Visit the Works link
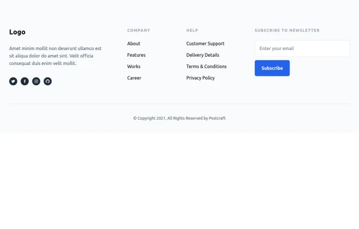 pos(133,66)
